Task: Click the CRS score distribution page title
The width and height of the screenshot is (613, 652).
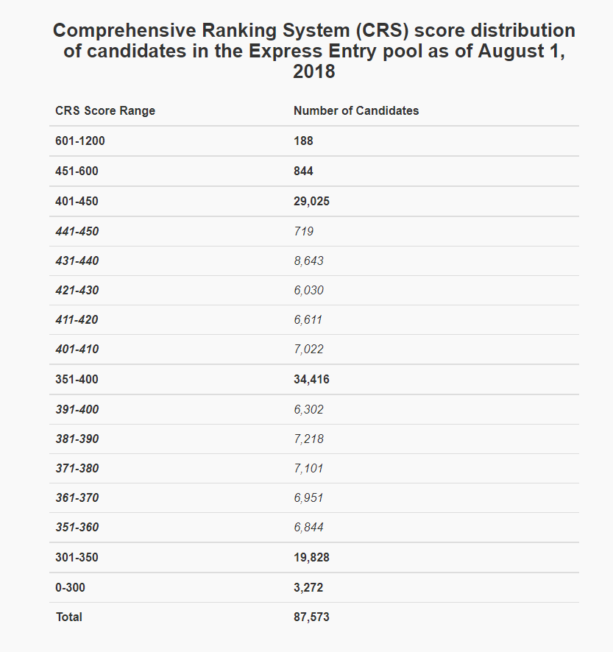Action: (314, 51)
